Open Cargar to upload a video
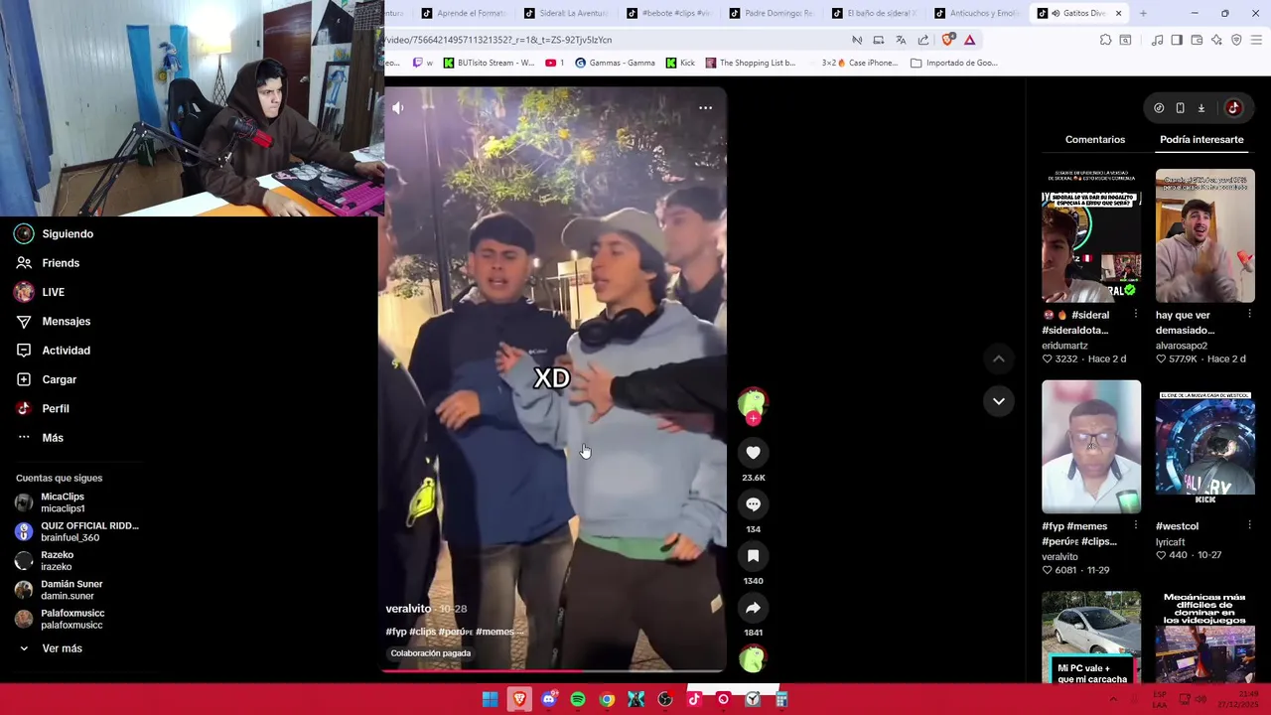 (x=47, y=379)
